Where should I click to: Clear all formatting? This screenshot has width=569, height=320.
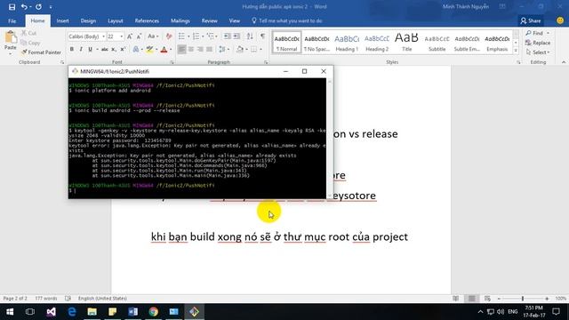[169, 36]
